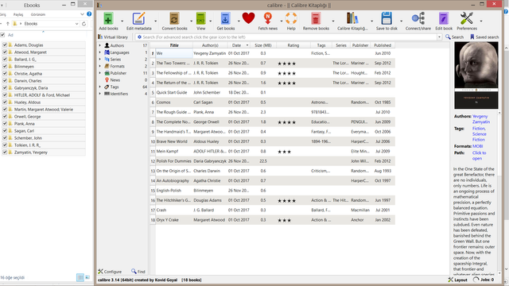
Task: Click the Convert books icon
Action: point(174,18)
